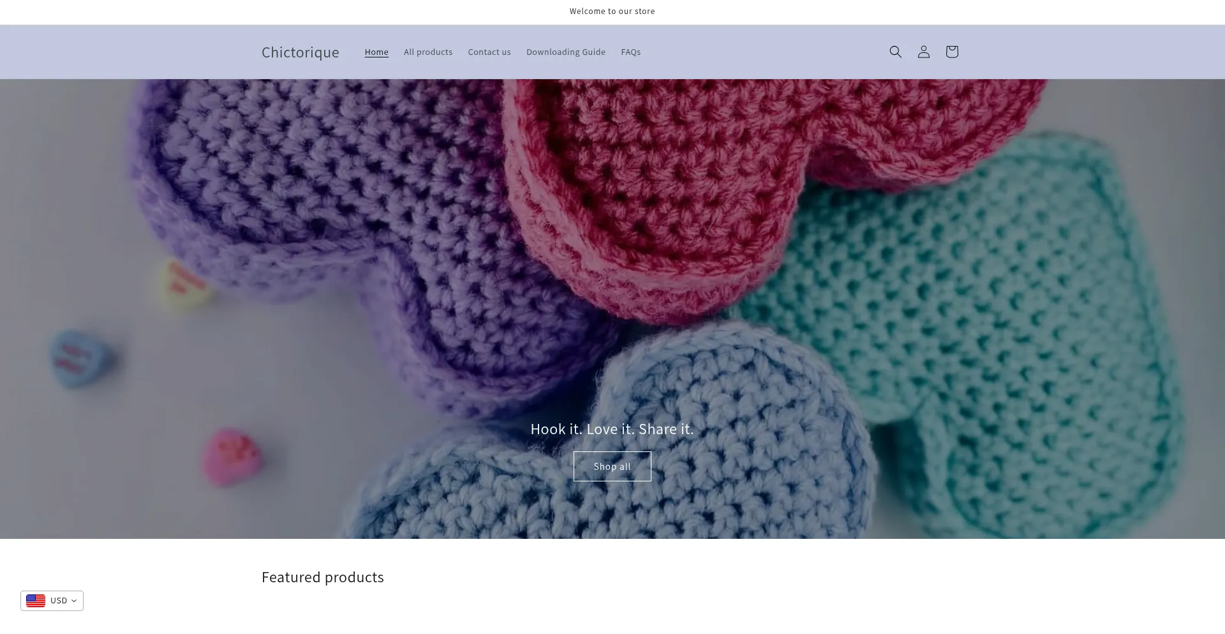Viewport: 1225px width, 634px height.
Task: Open the shopping cart icon
Action: (x=951, y=52)
